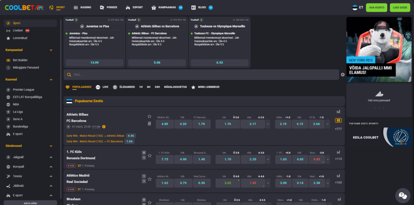Click the Ava Konto button

376,7
